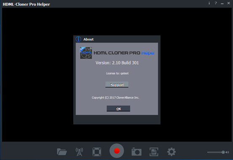Toggle the fullscreen view icon
The image size is (233, 160).
97,152
